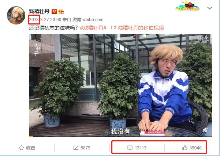Image resolution: width=220 pixels, height=156 pixels.
Task: Click the beach watermelon decoration icon
Action: coord(187,6)
